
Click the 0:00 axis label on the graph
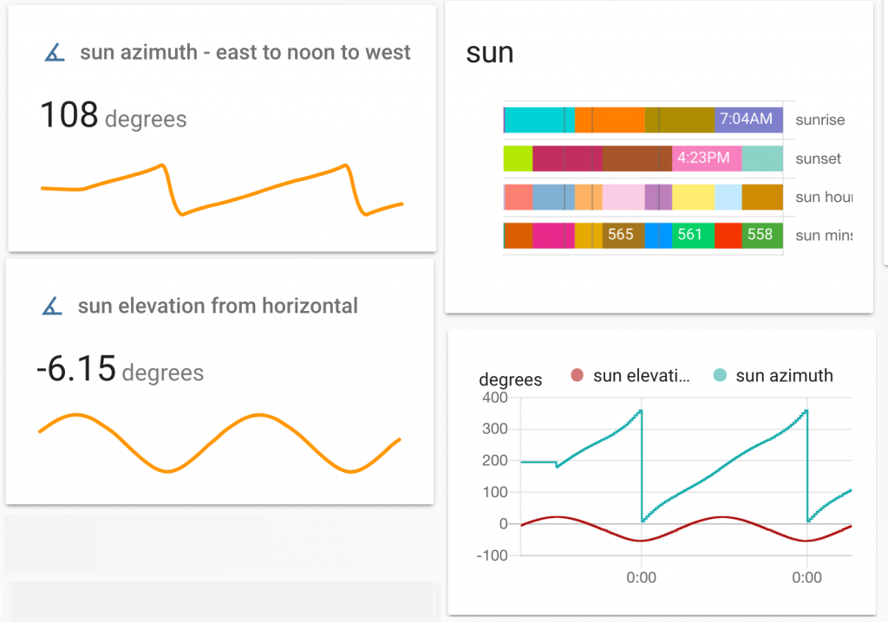(643, 577)
